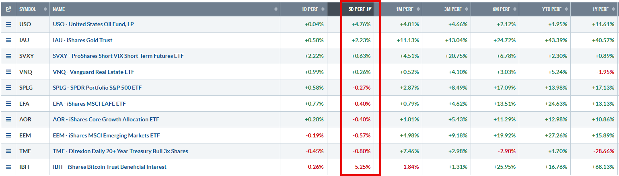
Task: Sort by 1D PERF column header
Action: click(304, 9)
